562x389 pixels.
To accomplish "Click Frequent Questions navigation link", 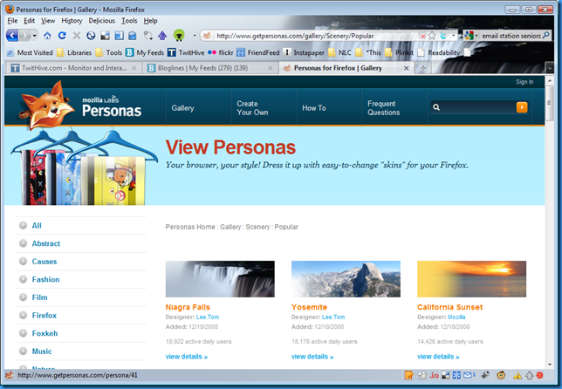I will [x=383, y=108].
